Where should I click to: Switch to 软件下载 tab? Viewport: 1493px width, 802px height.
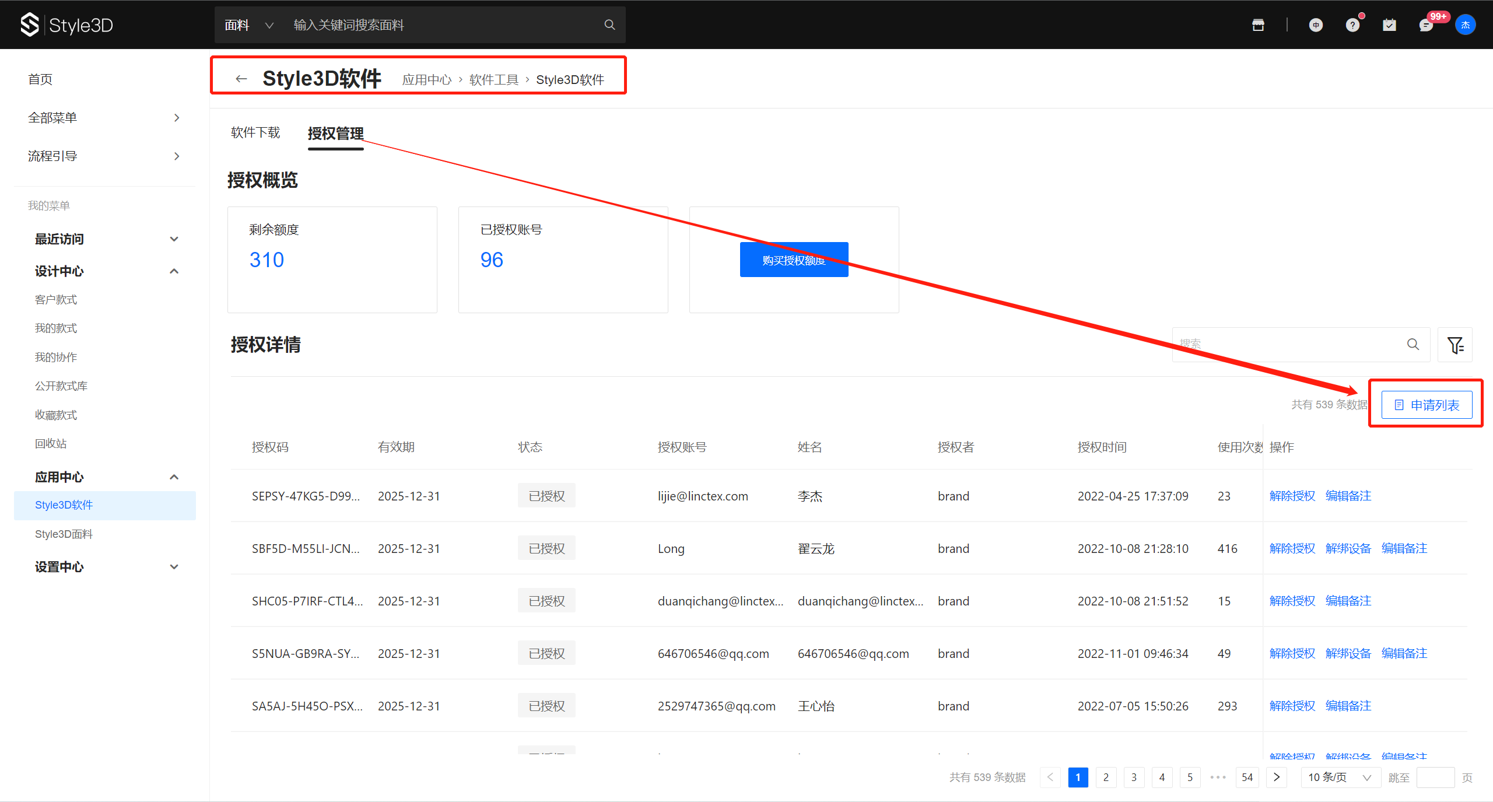(x=255, y=133)
